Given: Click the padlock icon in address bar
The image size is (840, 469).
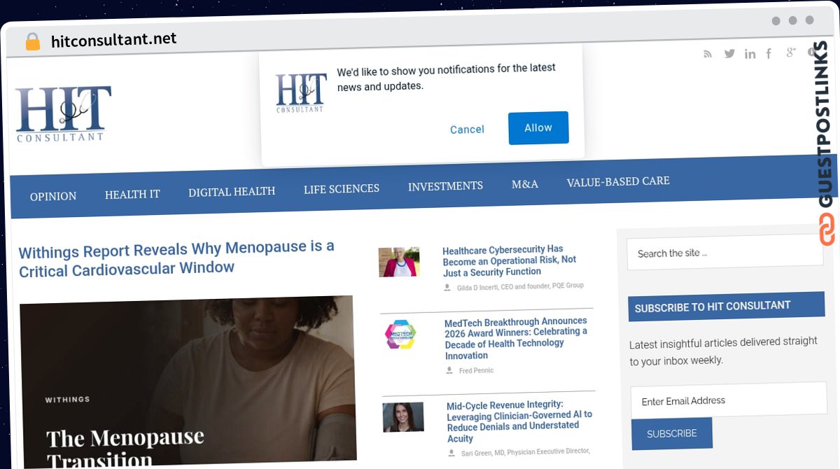Looking at the screenshot, I should pyautogui.click(x=32, y=41).
